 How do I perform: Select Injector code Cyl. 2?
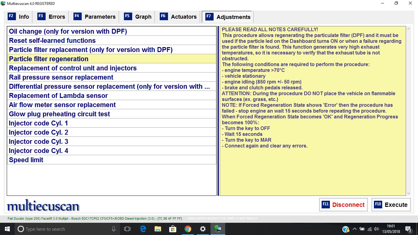112,132
